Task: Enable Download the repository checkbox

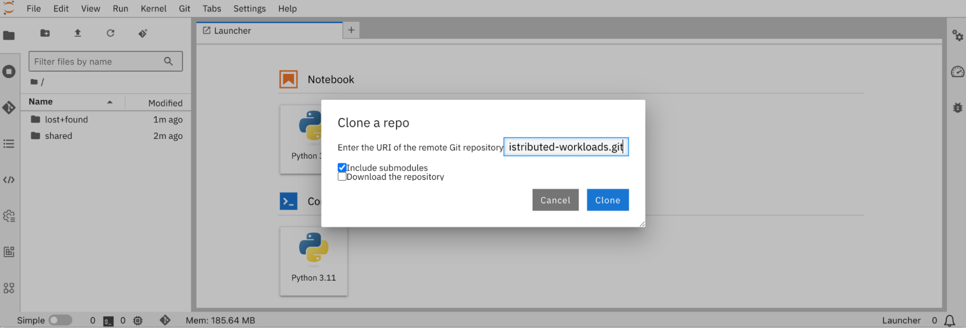Action: click(342, 177)
